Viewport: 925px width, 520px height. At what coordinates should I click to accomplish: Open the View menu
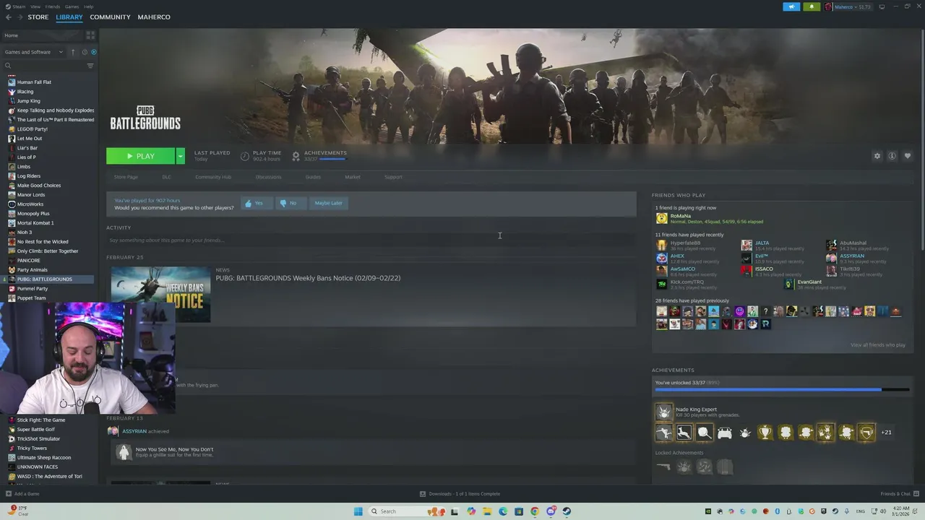point(35,6)
